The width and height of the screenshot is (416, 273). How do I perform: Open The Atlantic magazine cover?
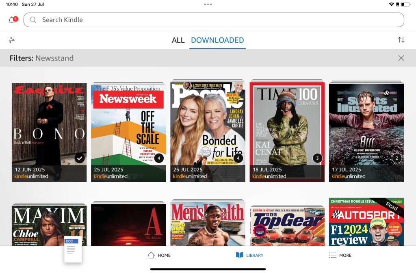128,225
